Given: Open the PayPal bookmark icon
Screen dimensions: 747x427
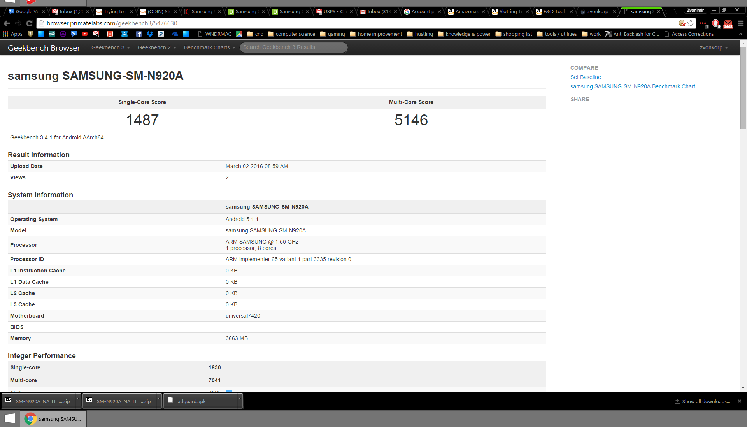Looking at the screenshot, I should [161, 34].
